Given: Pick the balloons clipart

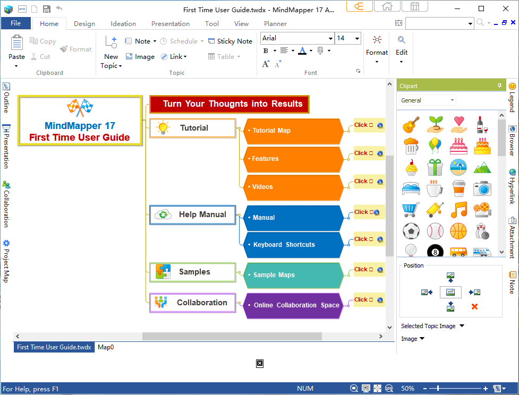Looking at the screenshot, I should [x=435, y=146].
